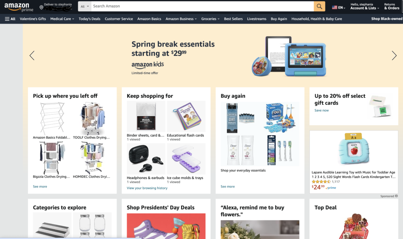This screenshot has height=239, width=403.
Task: Click the delivery location pin icon
Action: pyautogui.click(x=41, y=7)
